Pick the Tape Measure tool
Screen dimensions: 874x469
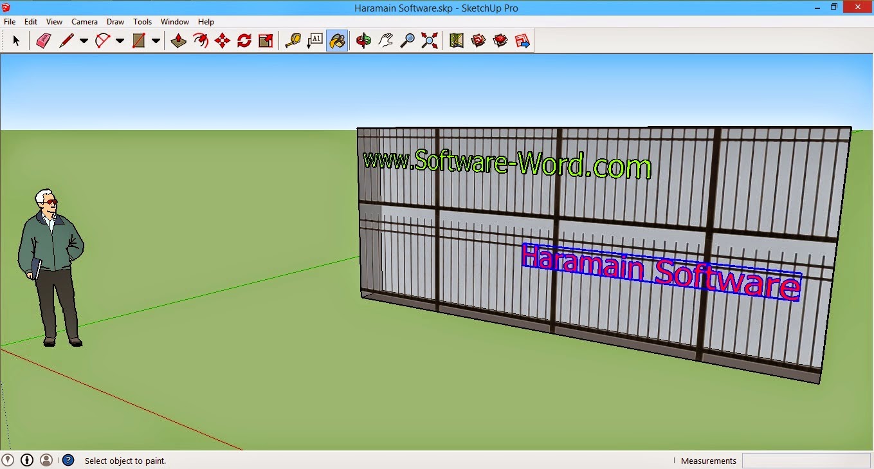pyautogui.click(x=293, y=41)
